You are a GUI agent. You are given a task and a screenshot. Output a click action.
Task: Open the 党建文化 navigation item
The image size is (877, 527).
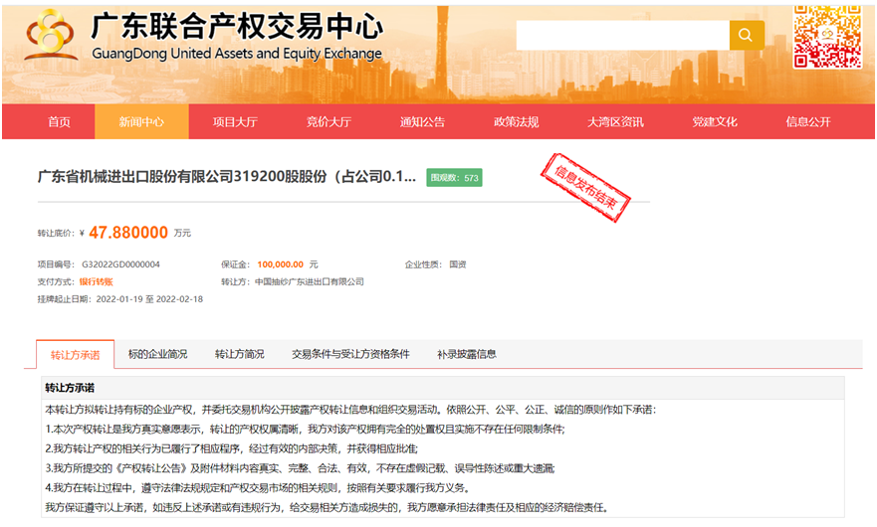click(714, 122)
